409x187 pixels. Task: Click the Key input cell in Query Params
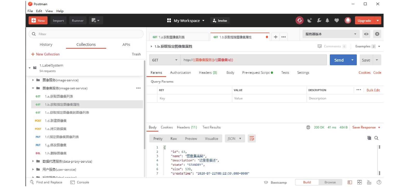click(195, 98)
